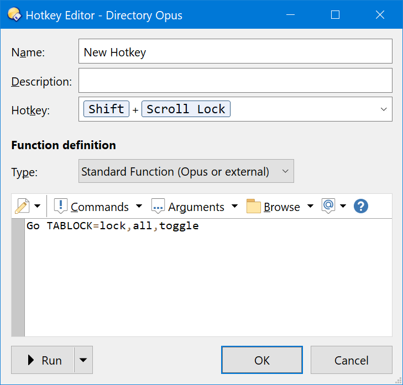The height and width of the screenshot is (385, 403).
Task: Click the Arguments speech bubble icon
Action: click(158, 207)
